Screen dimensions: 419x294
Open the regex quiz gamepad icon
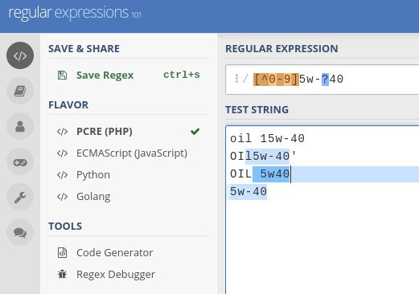20,161
